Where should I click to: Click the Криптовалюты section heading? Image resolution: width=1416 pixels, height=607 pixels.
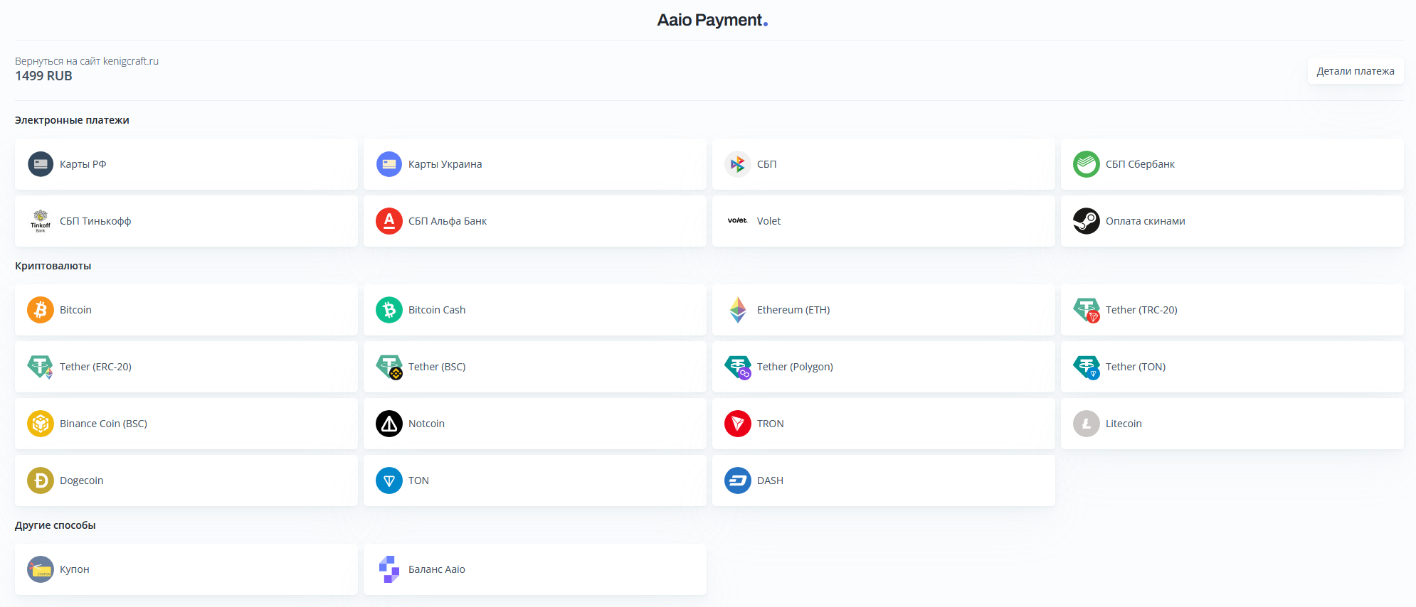(x=53, y=266)
